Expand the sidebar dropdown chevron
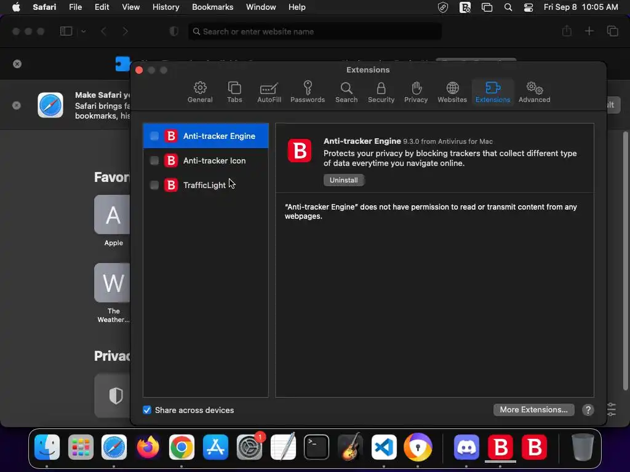This screenshot has width=630, height=472. 83,31
